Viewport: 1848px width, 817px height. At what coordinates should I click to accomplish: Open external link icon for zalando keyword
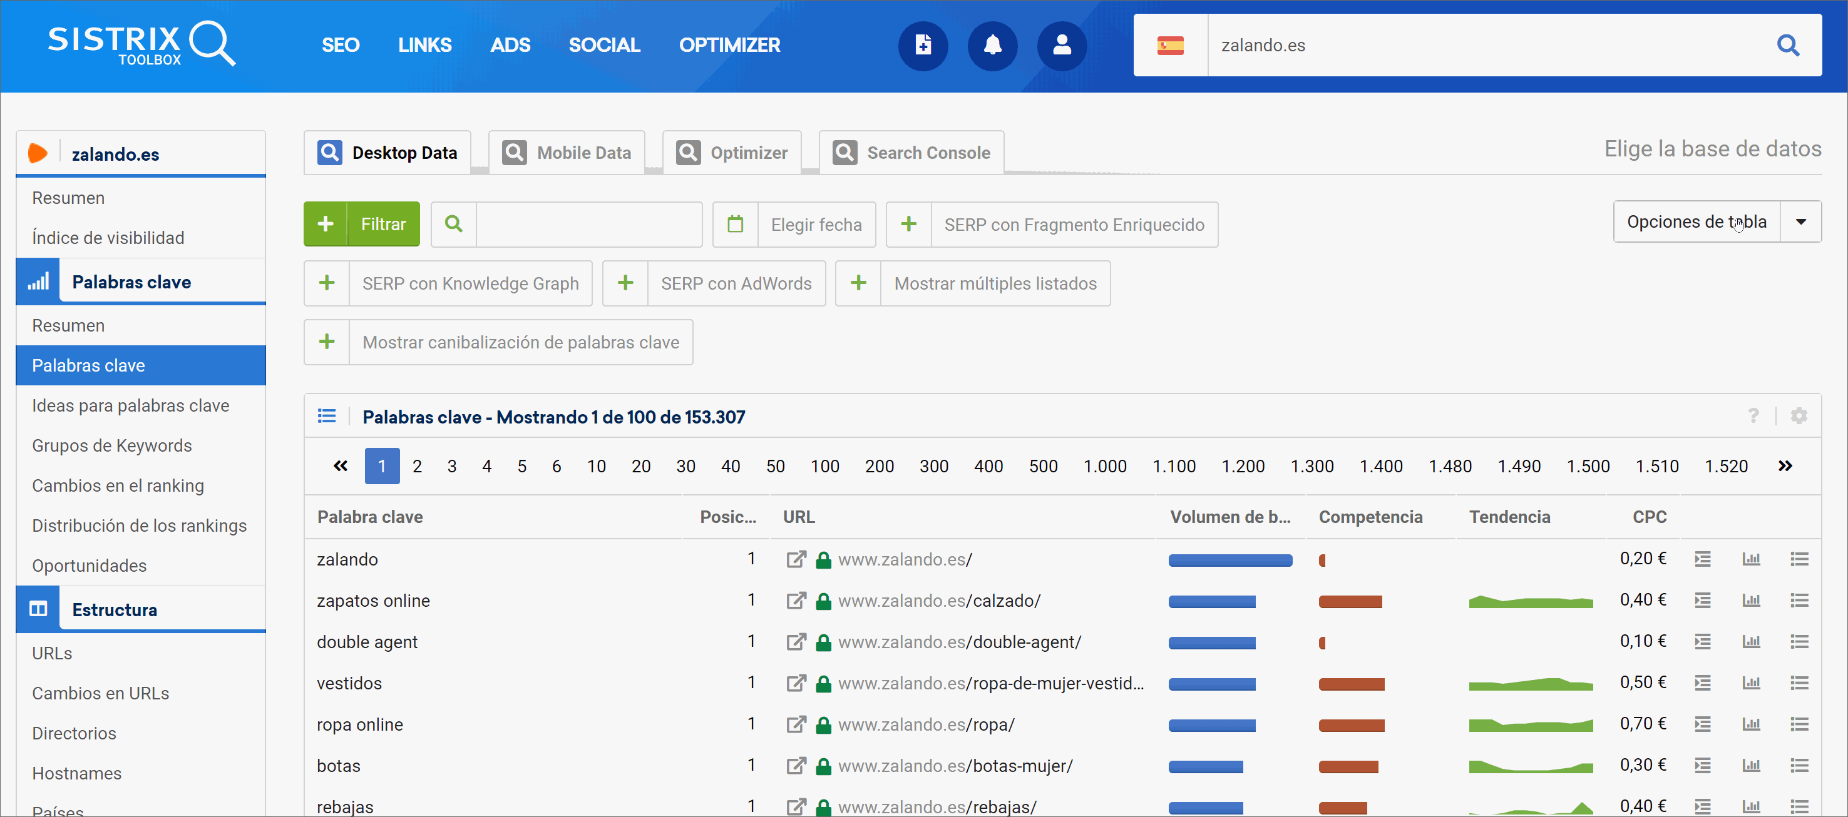coord(796,559)
